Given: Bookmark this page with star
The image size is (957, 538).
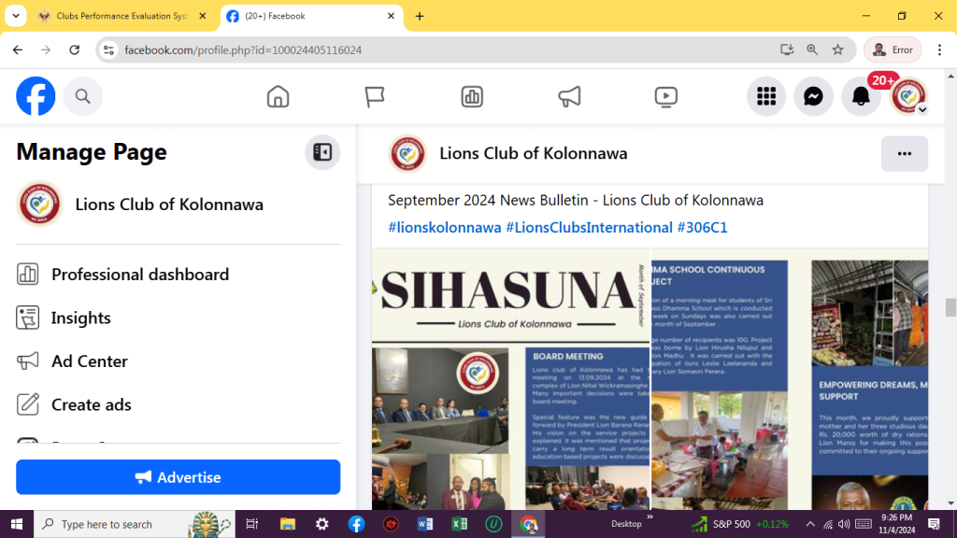Looking at the screenshot, I should 837,50.
